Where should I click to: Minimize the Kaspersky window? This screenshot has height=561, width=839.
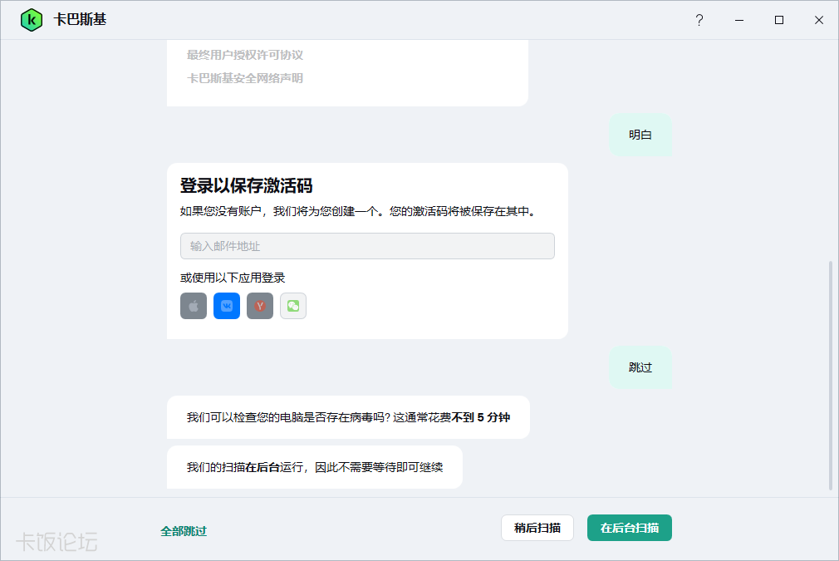point(739,20)
